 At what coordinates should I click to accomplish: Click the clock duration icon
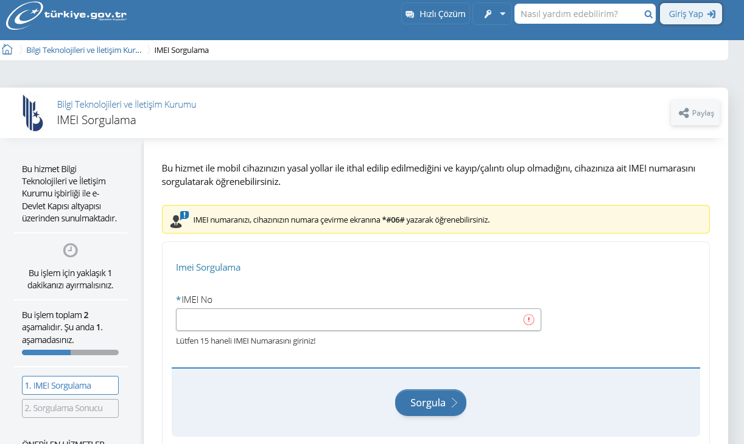[x=71, y=250]
